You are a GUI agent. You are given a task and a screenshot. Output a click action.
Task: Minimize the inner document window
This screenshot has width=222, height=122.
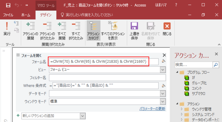[x=190, y=15]
